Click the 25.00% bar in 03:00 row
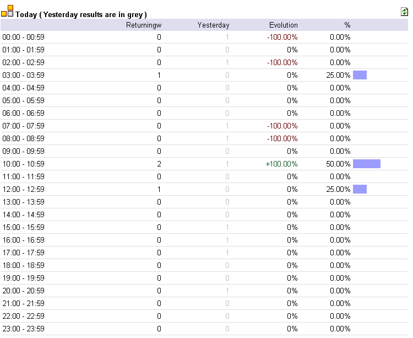Screen dimensions: 413x338 (x=360, y=75)
